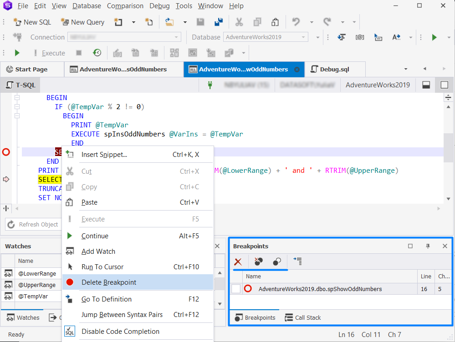Click the editor vertical scrollbar thumb
The height and width of the screenshot is (342, 455).
(x=448, y=148)
